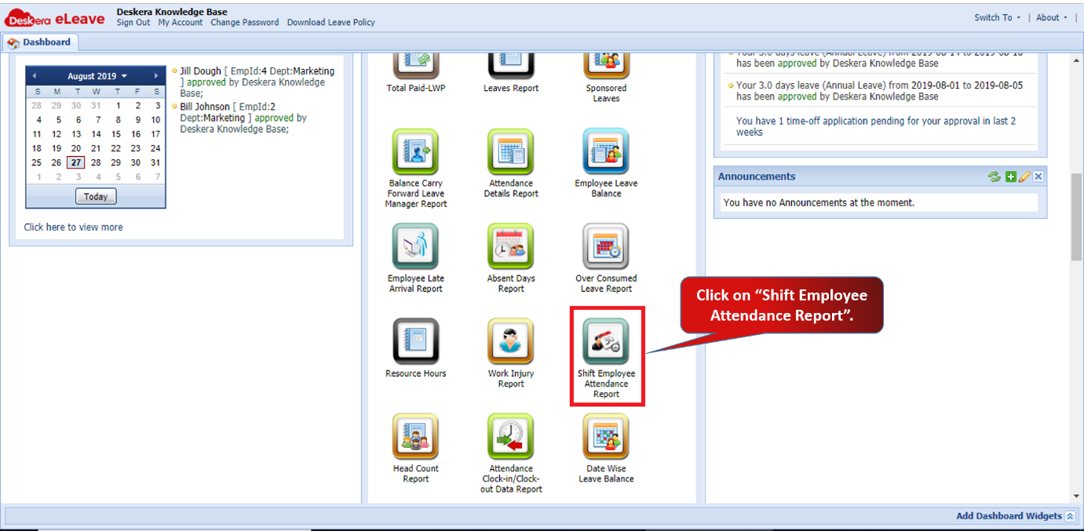Open the Switch To dropdown

994,16
